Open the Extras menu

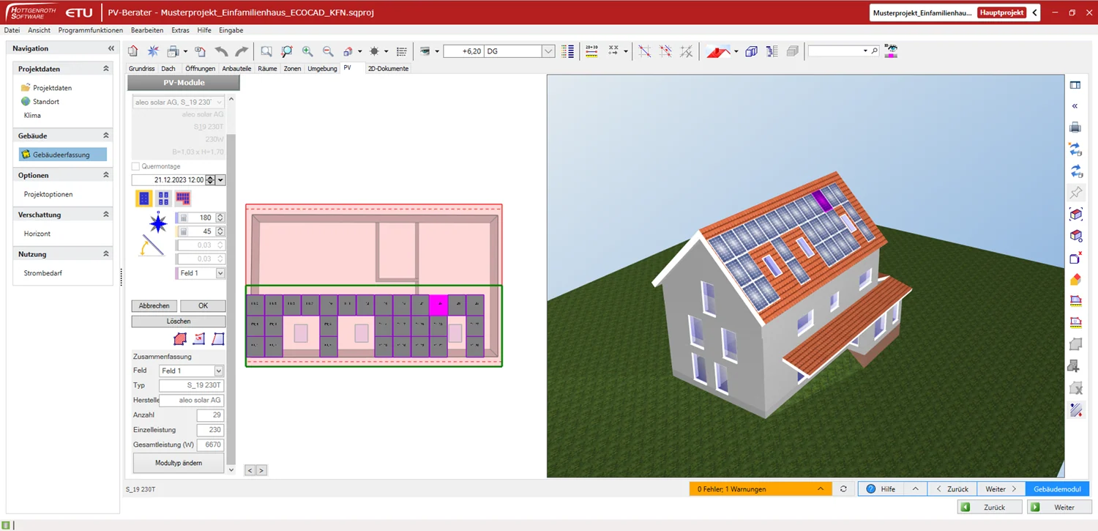(180, 30)
